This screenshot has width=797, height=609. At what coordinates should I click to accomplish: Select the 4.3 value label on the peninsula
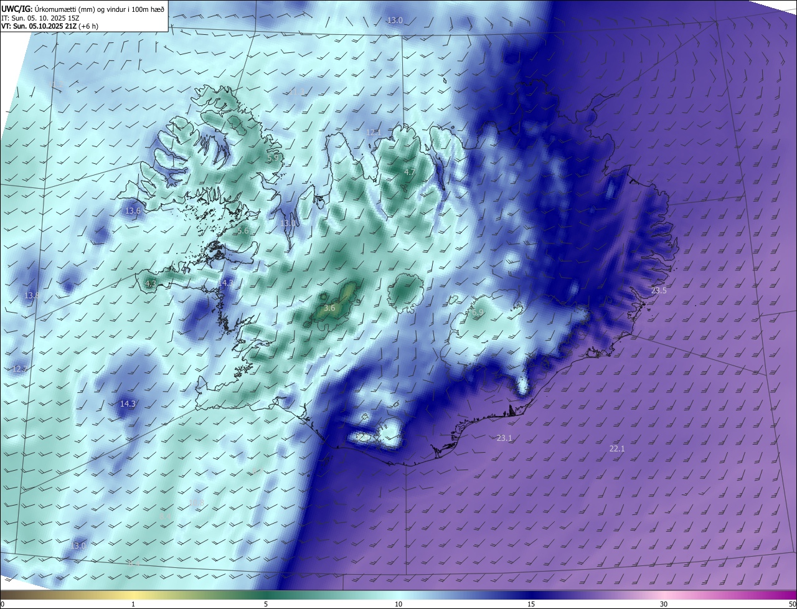[150, 284]
